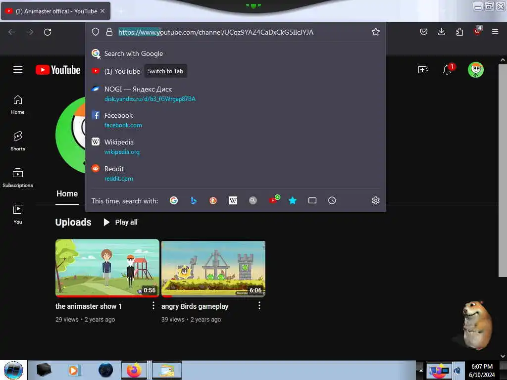Reload the current page
Image resolution: width=507 pixels, height=380 pixels.
pos(48,32)
